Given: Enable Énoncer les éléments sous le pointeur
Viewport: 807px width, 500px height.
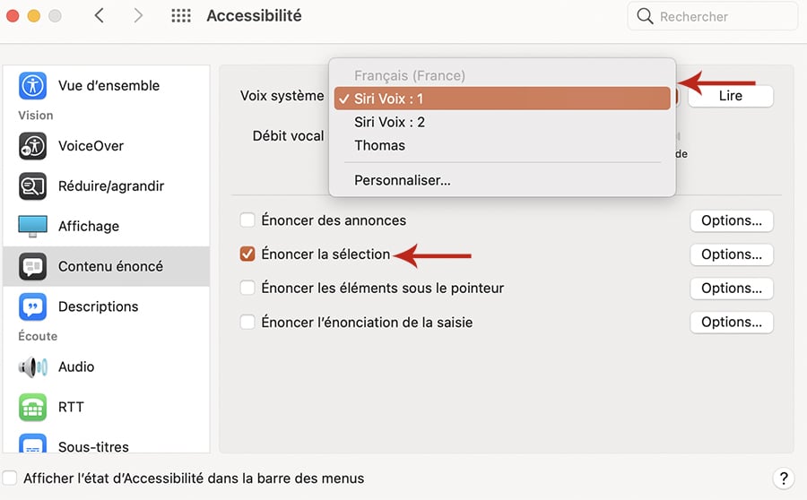Looking at the screenshot, I should (247, 288).
